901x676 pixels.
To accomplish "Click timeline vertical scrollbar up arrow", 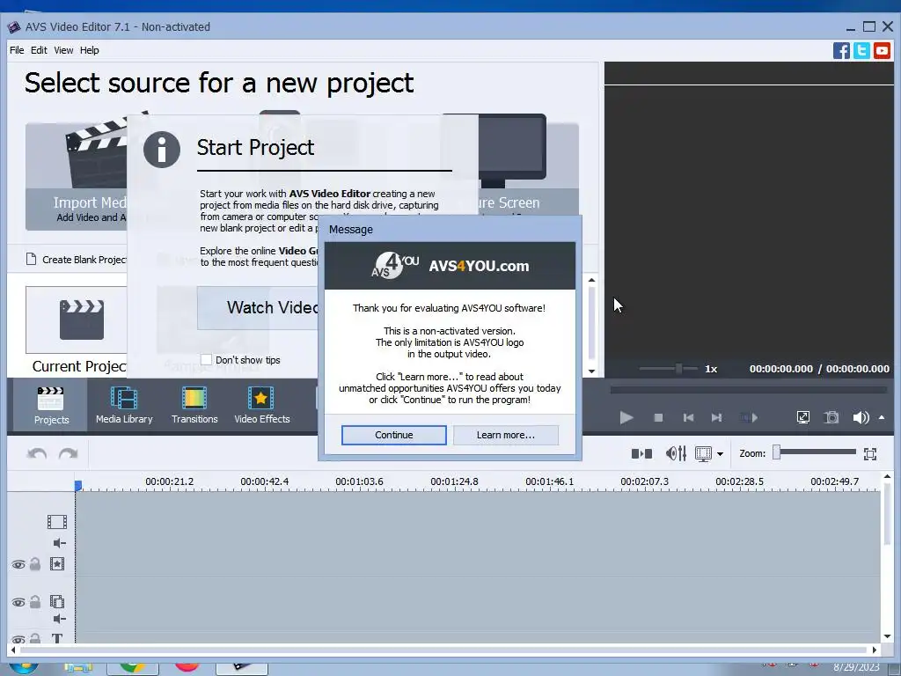I will click(887, 476).
